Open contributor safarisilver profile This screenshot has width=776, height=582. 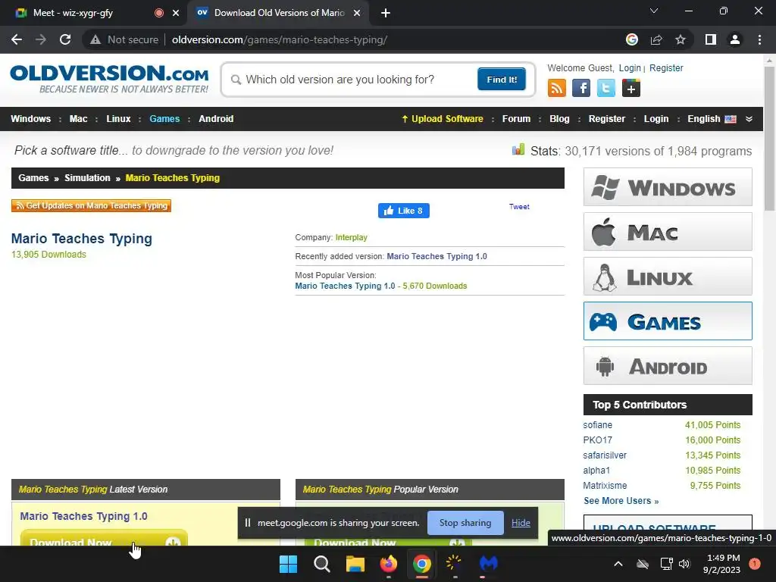pyautogui.click(x=605, y=455)
